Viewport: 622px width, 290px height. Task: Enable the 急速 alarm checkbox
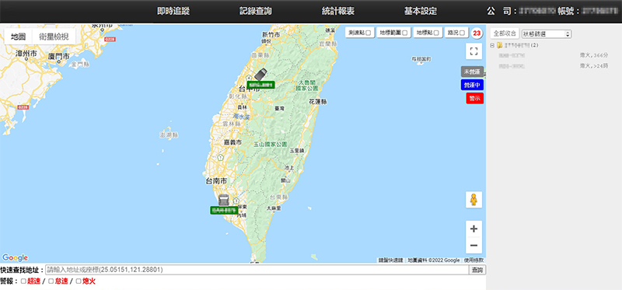[x=51, y=281]
